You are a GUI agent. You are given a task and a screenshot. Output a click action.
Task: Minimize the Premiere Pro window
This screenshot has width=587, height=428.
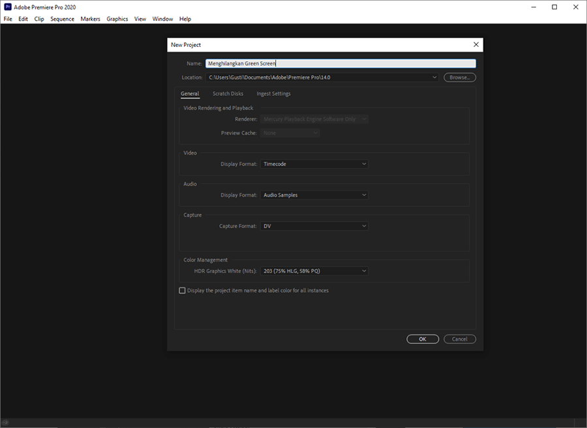[534, 7]
